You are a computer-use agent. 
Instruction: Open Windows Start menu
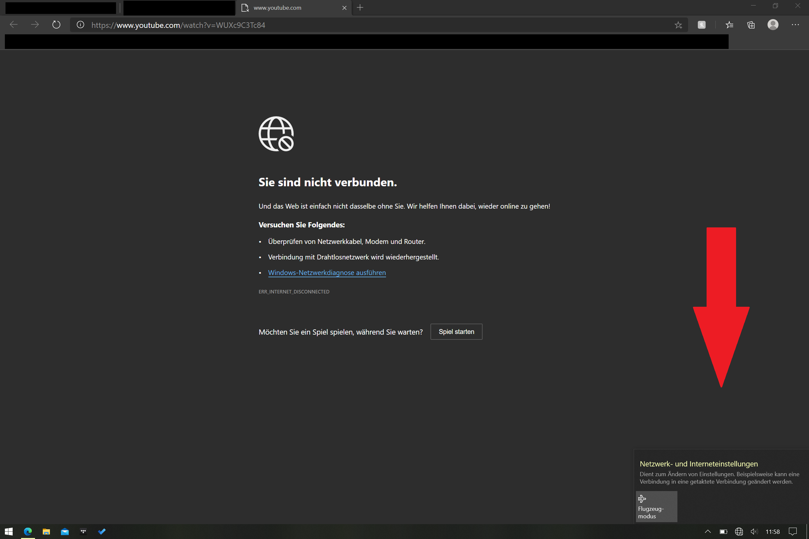tap(9, 532)
